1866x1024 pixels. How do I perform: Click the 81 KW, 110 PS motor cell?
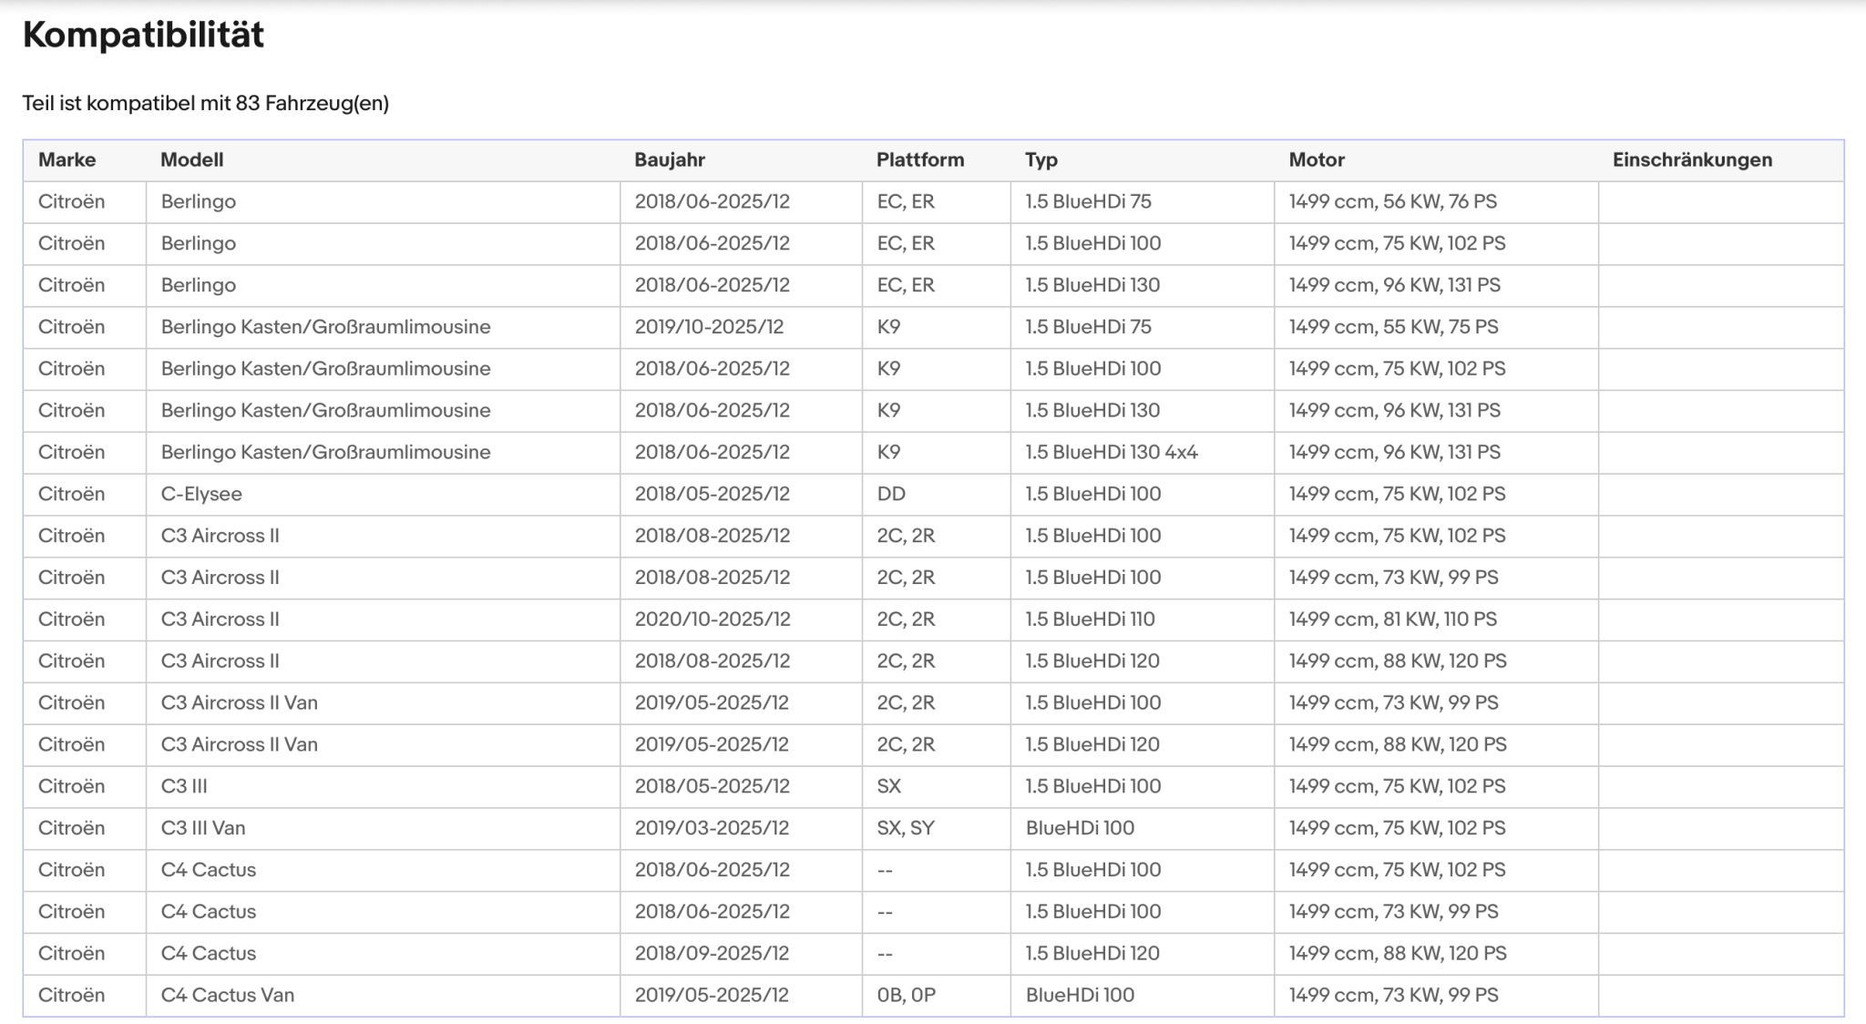1436,620
